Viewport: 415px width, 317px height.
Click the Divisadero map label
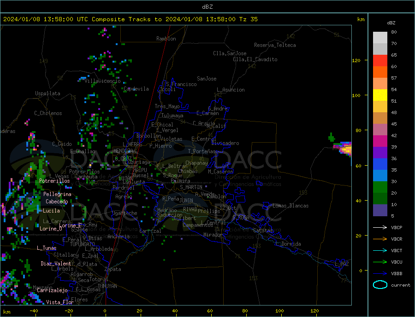(x=225, y=143)
